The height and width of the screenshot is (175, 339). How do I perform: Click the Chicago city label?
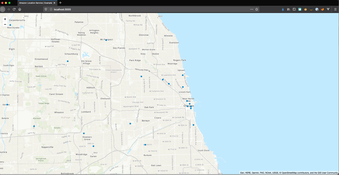point(189,106)
